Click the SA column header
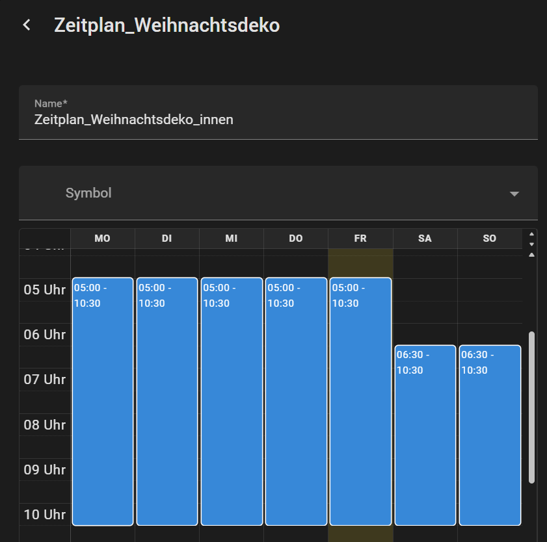This screenshot has width=547, height=542. tap(425, 239)
